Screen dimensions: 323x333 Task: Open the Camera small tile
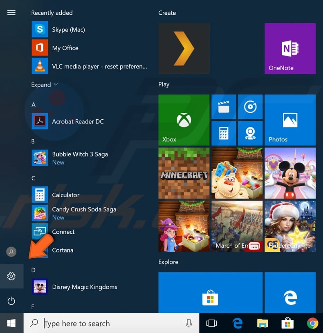coord(250,133)
